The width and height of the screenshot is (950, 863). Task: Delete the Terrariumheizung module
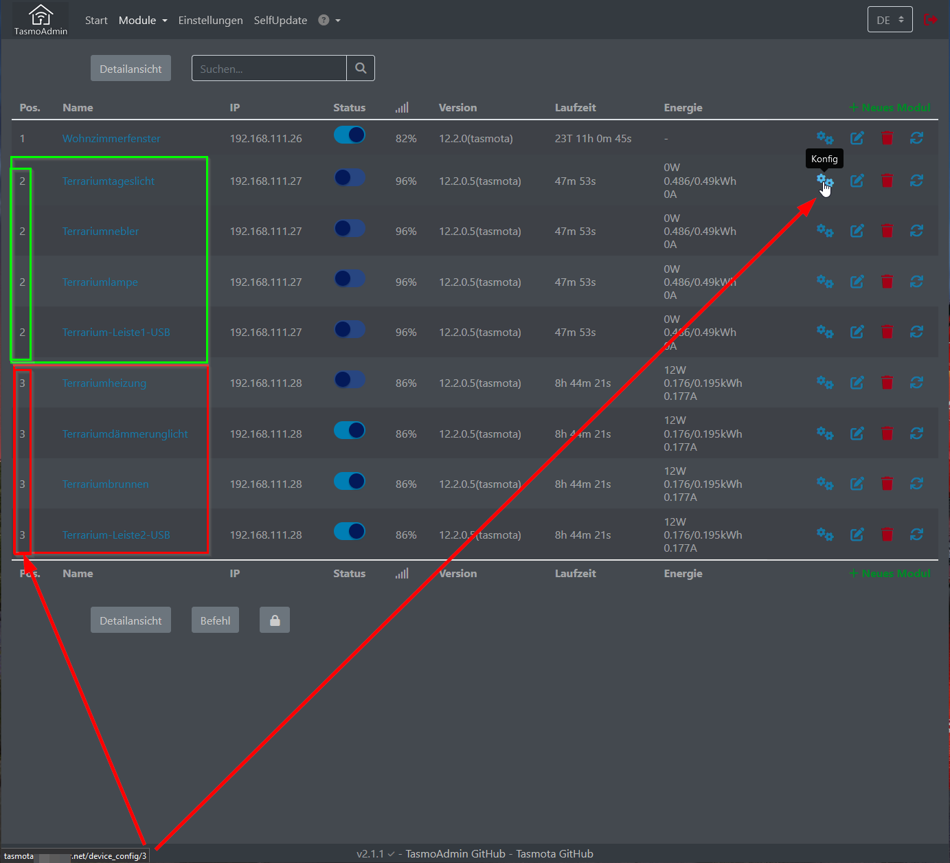(887, 383)
